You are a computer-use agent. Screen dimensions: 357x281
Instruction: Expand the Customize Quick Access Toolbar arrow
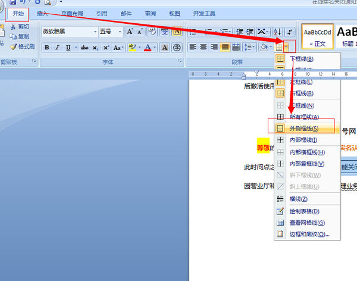[x=61, y=2]
